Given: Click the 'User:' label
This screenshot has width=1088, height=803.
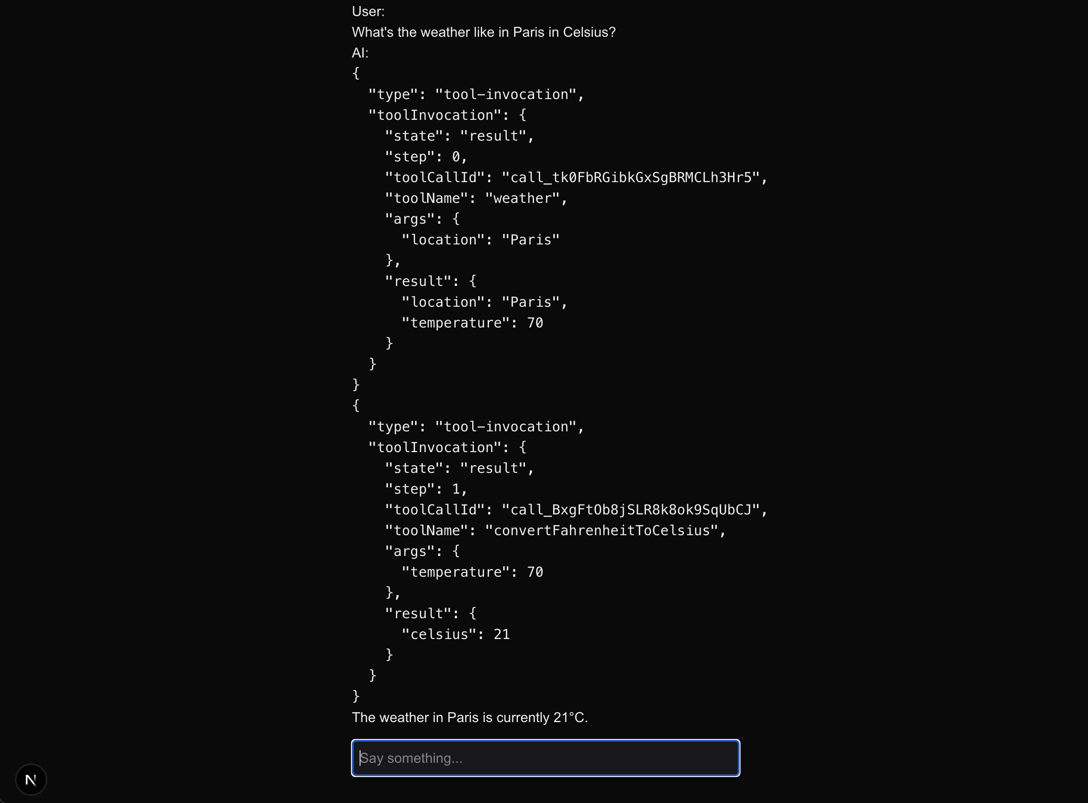Looking at the screenshot, I should pos(368,11).
